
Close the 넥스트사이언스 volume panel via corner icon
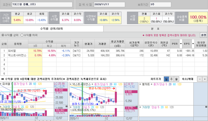point(137,107)
